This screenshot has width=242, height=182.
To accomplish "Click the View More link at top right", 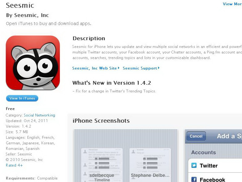I will tap(232, 4).
